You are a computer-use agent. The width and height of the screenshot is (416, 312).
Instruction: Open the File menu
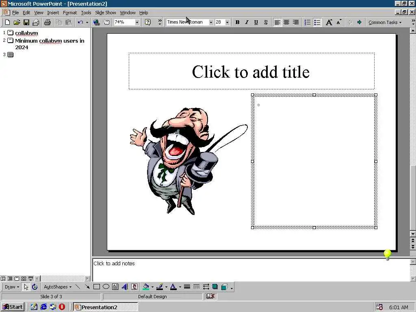coord(15,13)
